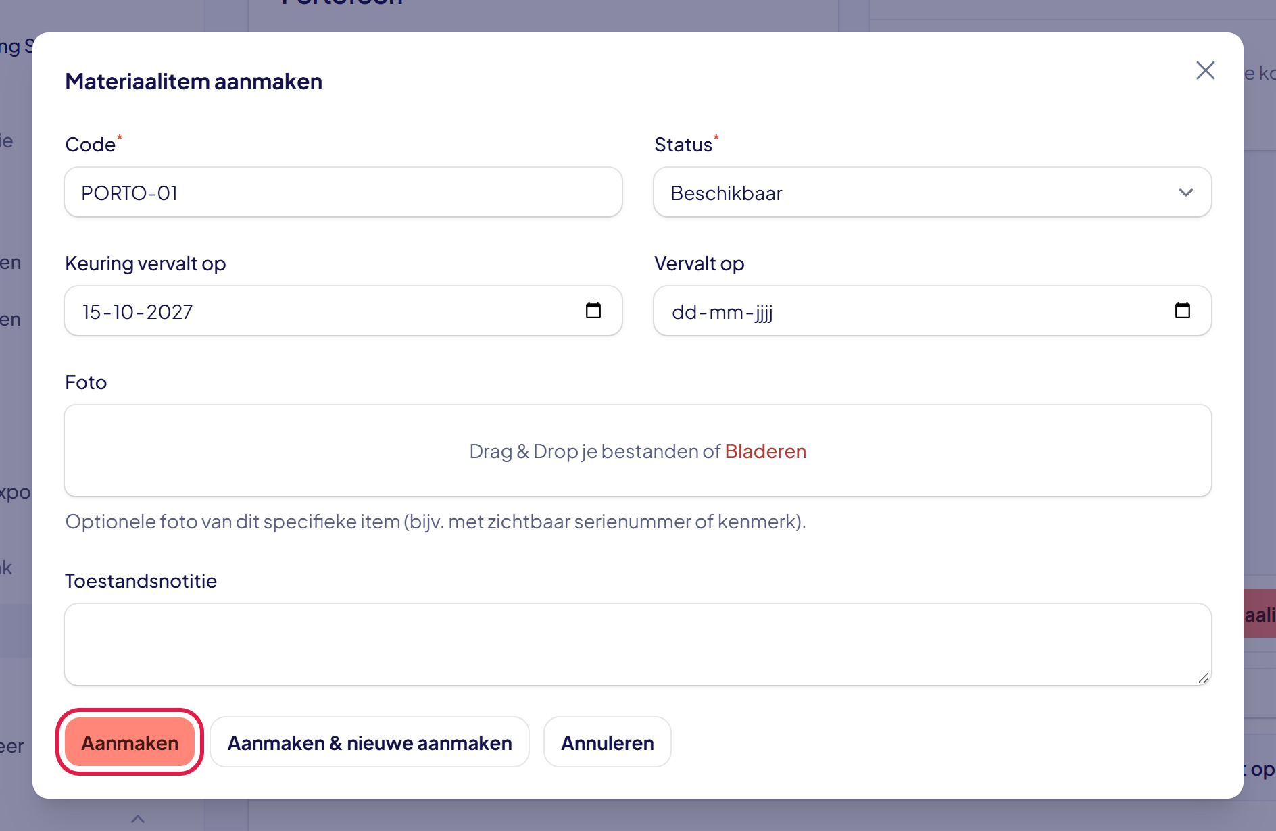Screen dimensions: 1276x831
Task: Click the sidebar collapse chevron behind dialog
Action: [138, 819]
